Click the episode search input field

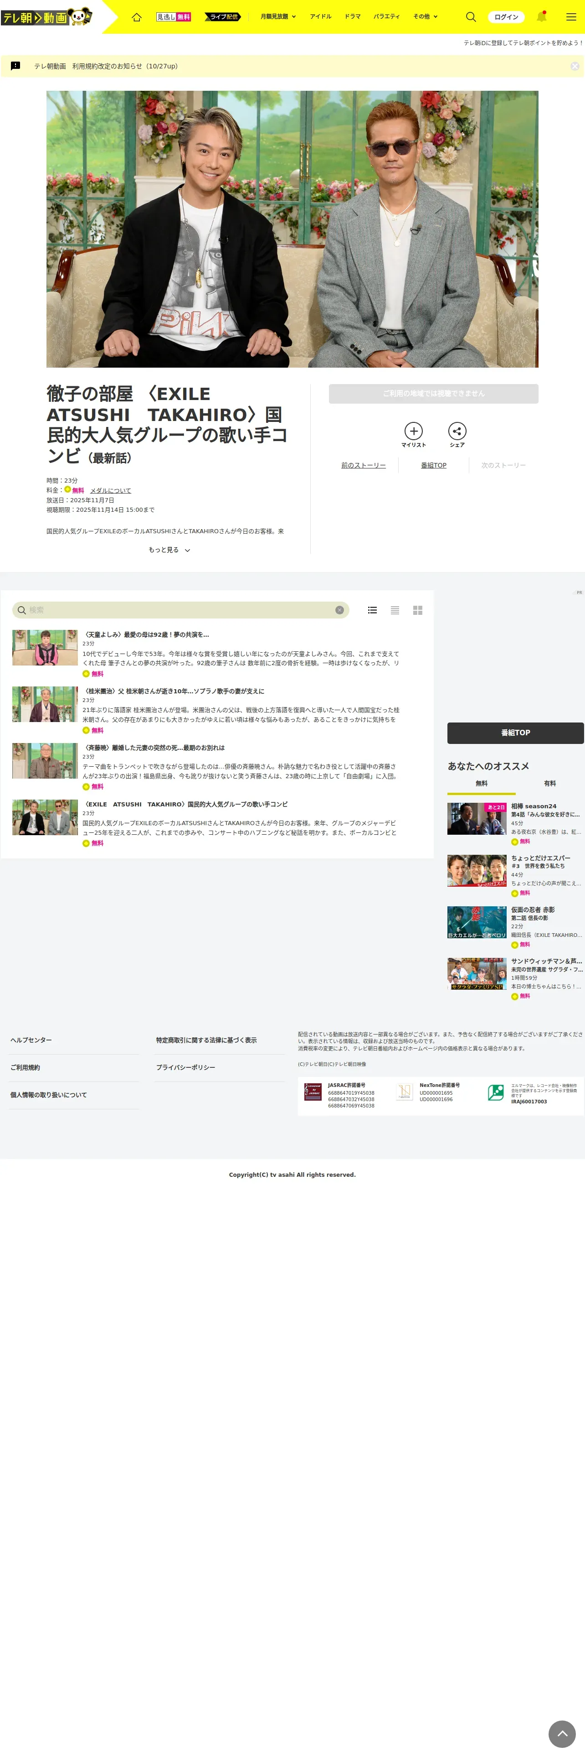coord(180,610)
